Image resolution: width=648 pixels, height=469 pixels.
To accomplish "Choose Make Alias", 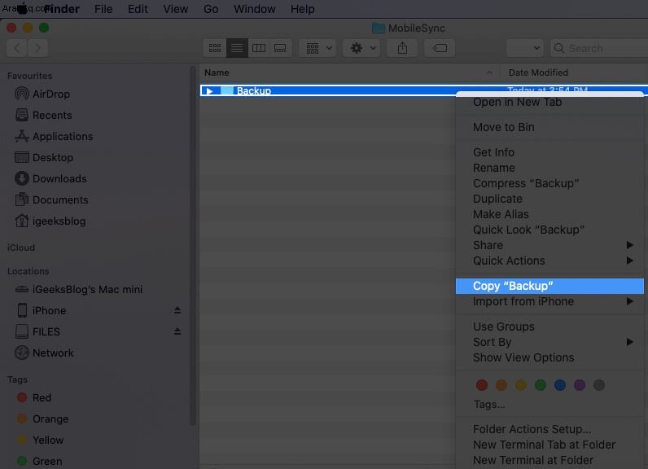I will click(x=549, y=214).
